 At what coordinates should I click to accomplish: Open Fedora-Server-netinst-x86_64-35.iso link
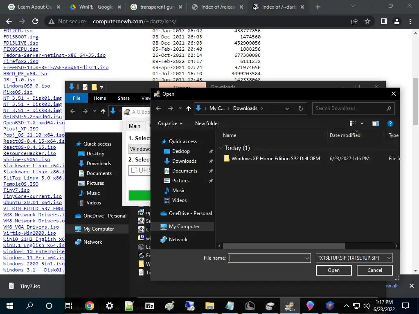click(54, 55)
